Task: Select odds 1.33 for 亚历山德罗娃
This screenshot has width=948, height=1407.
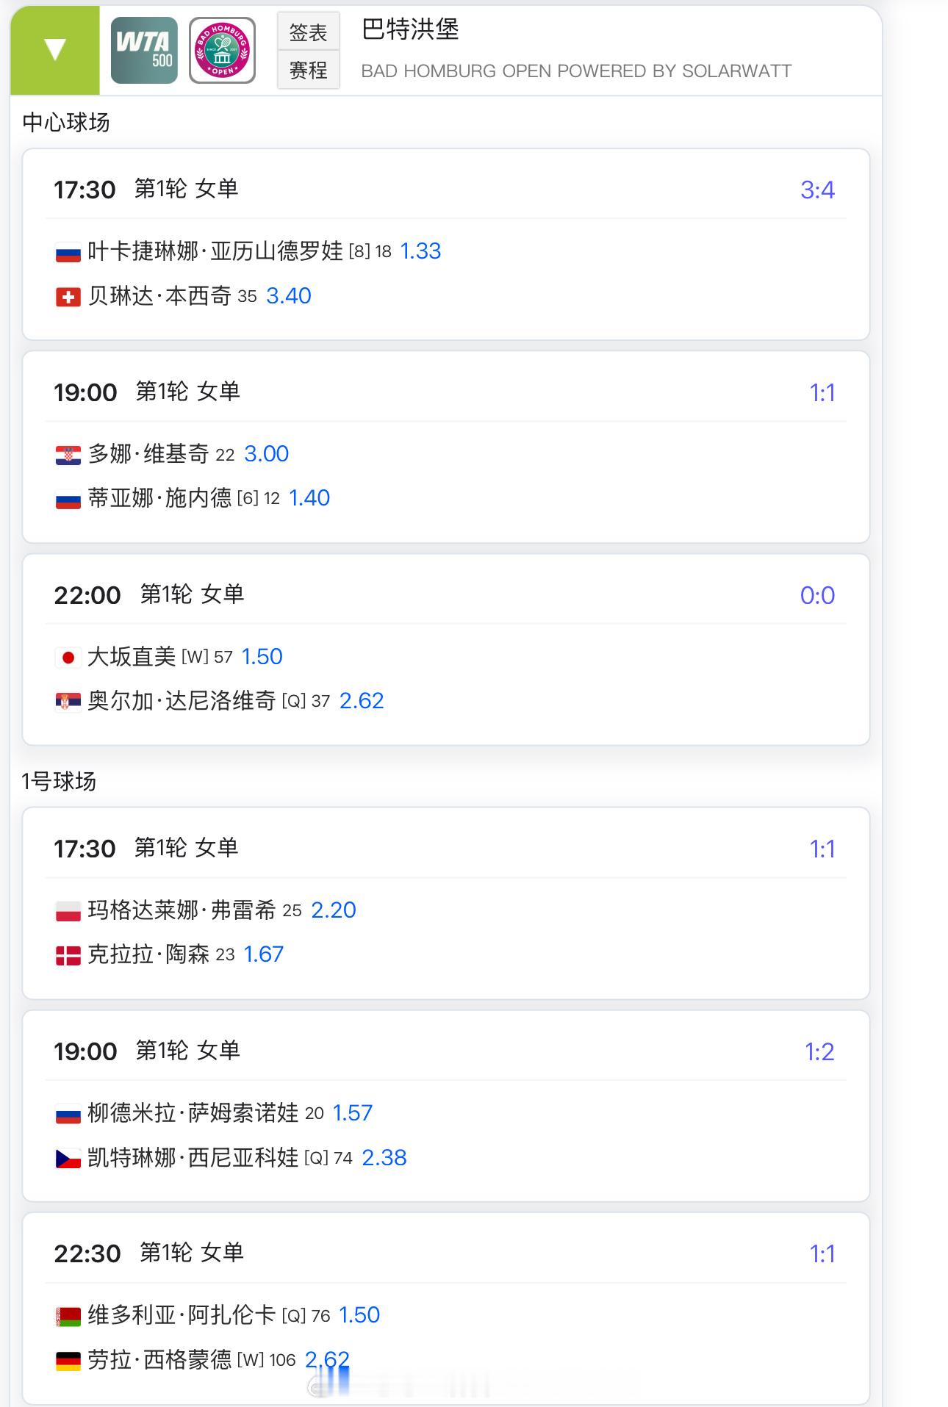Action: coord(420,251)
